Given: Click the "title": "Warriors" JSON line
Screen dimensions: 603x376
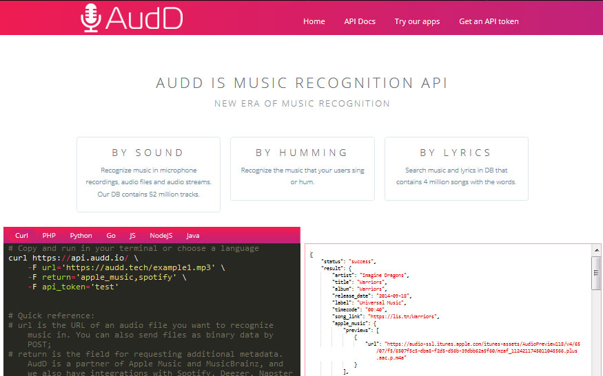Looking at the screenshot, I should (x=360, y=282).
